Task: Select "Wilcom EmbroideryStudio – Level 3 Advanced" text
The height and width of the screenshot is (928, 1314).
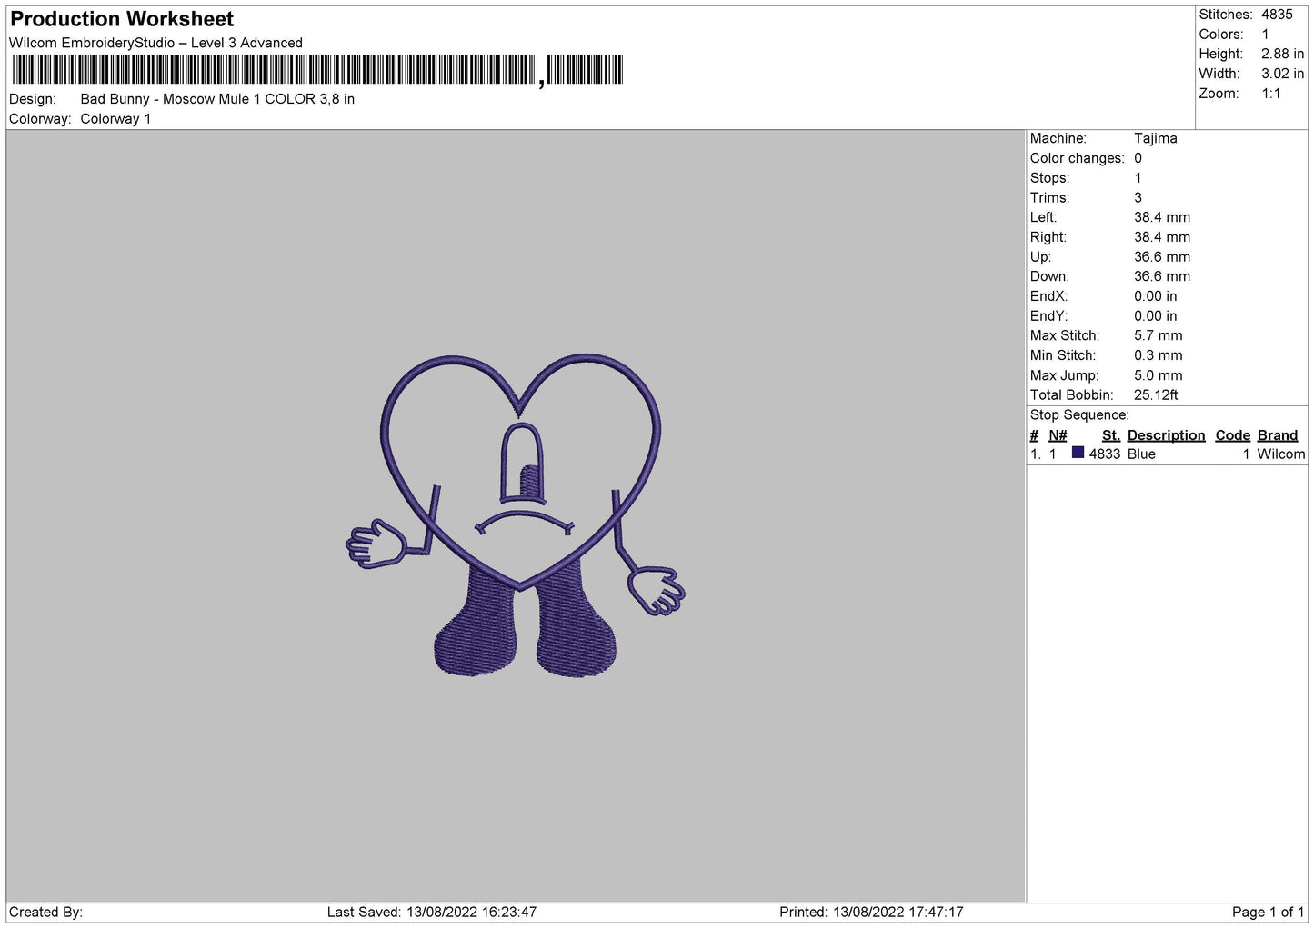Action: click(x=155, y=43)
